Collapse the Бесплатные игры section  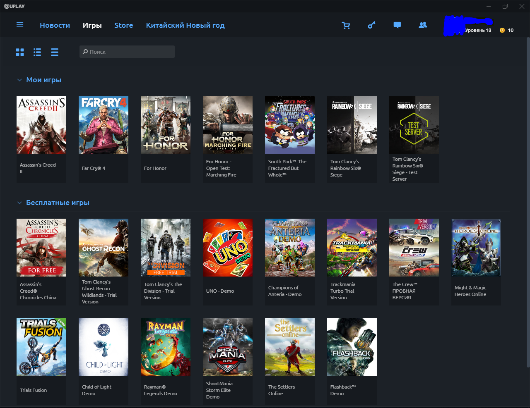click(19, 203)
